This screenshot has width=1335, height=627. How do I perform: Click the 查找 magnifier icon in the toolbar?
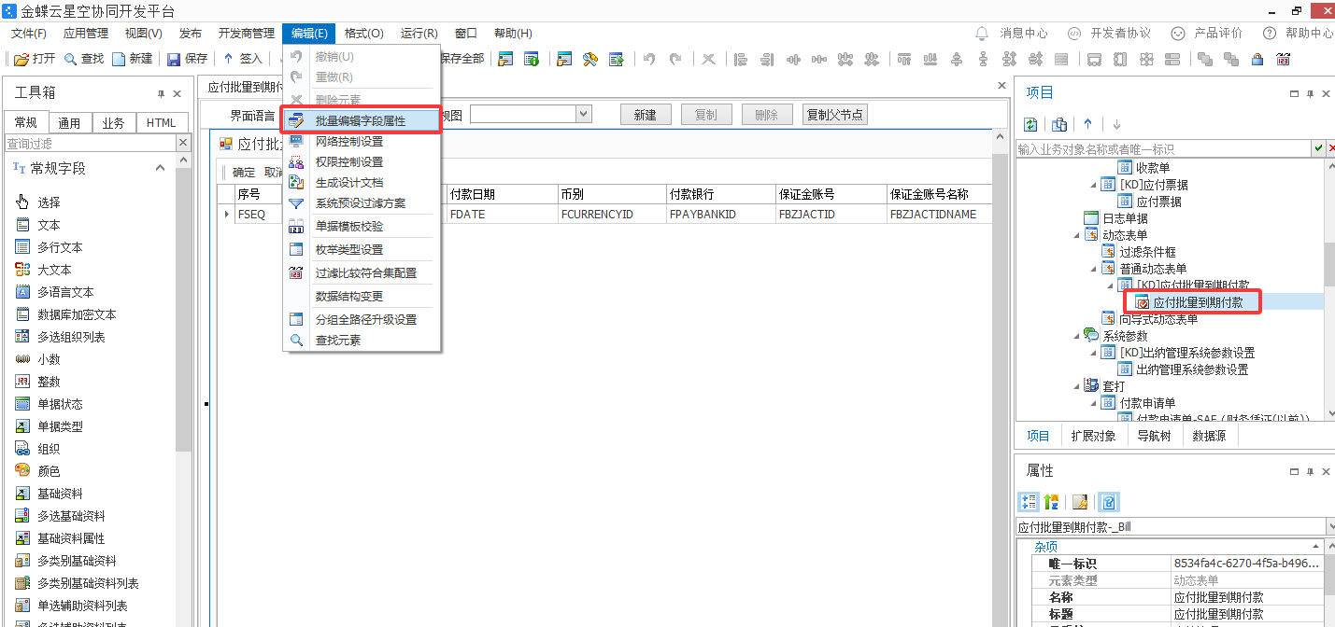[71, 59]
